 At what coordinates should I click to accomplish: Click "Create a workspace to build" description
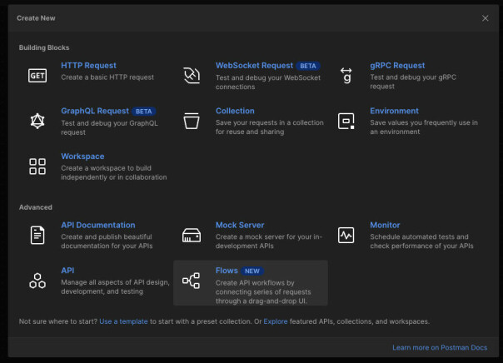pyautogui.click(x=114, y=172)
